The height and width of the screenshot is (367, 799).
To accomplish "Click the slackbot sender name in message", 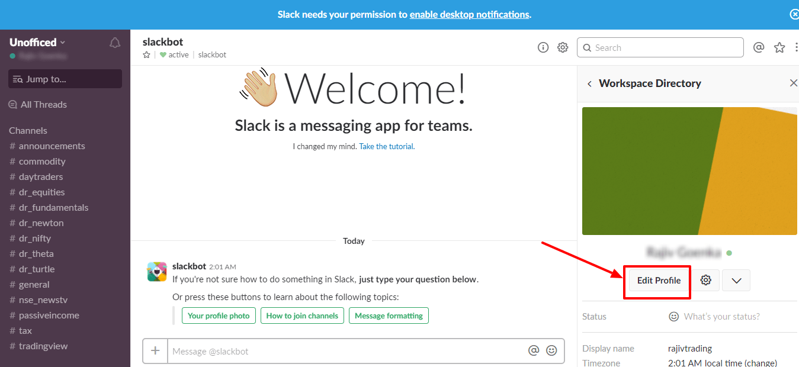I will [x=189, y=266].
